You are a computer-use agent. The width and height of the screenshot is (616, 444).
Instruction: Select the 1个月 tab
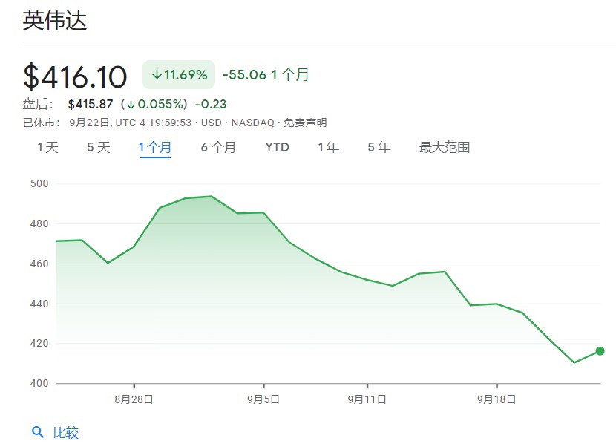pos(154,147)
